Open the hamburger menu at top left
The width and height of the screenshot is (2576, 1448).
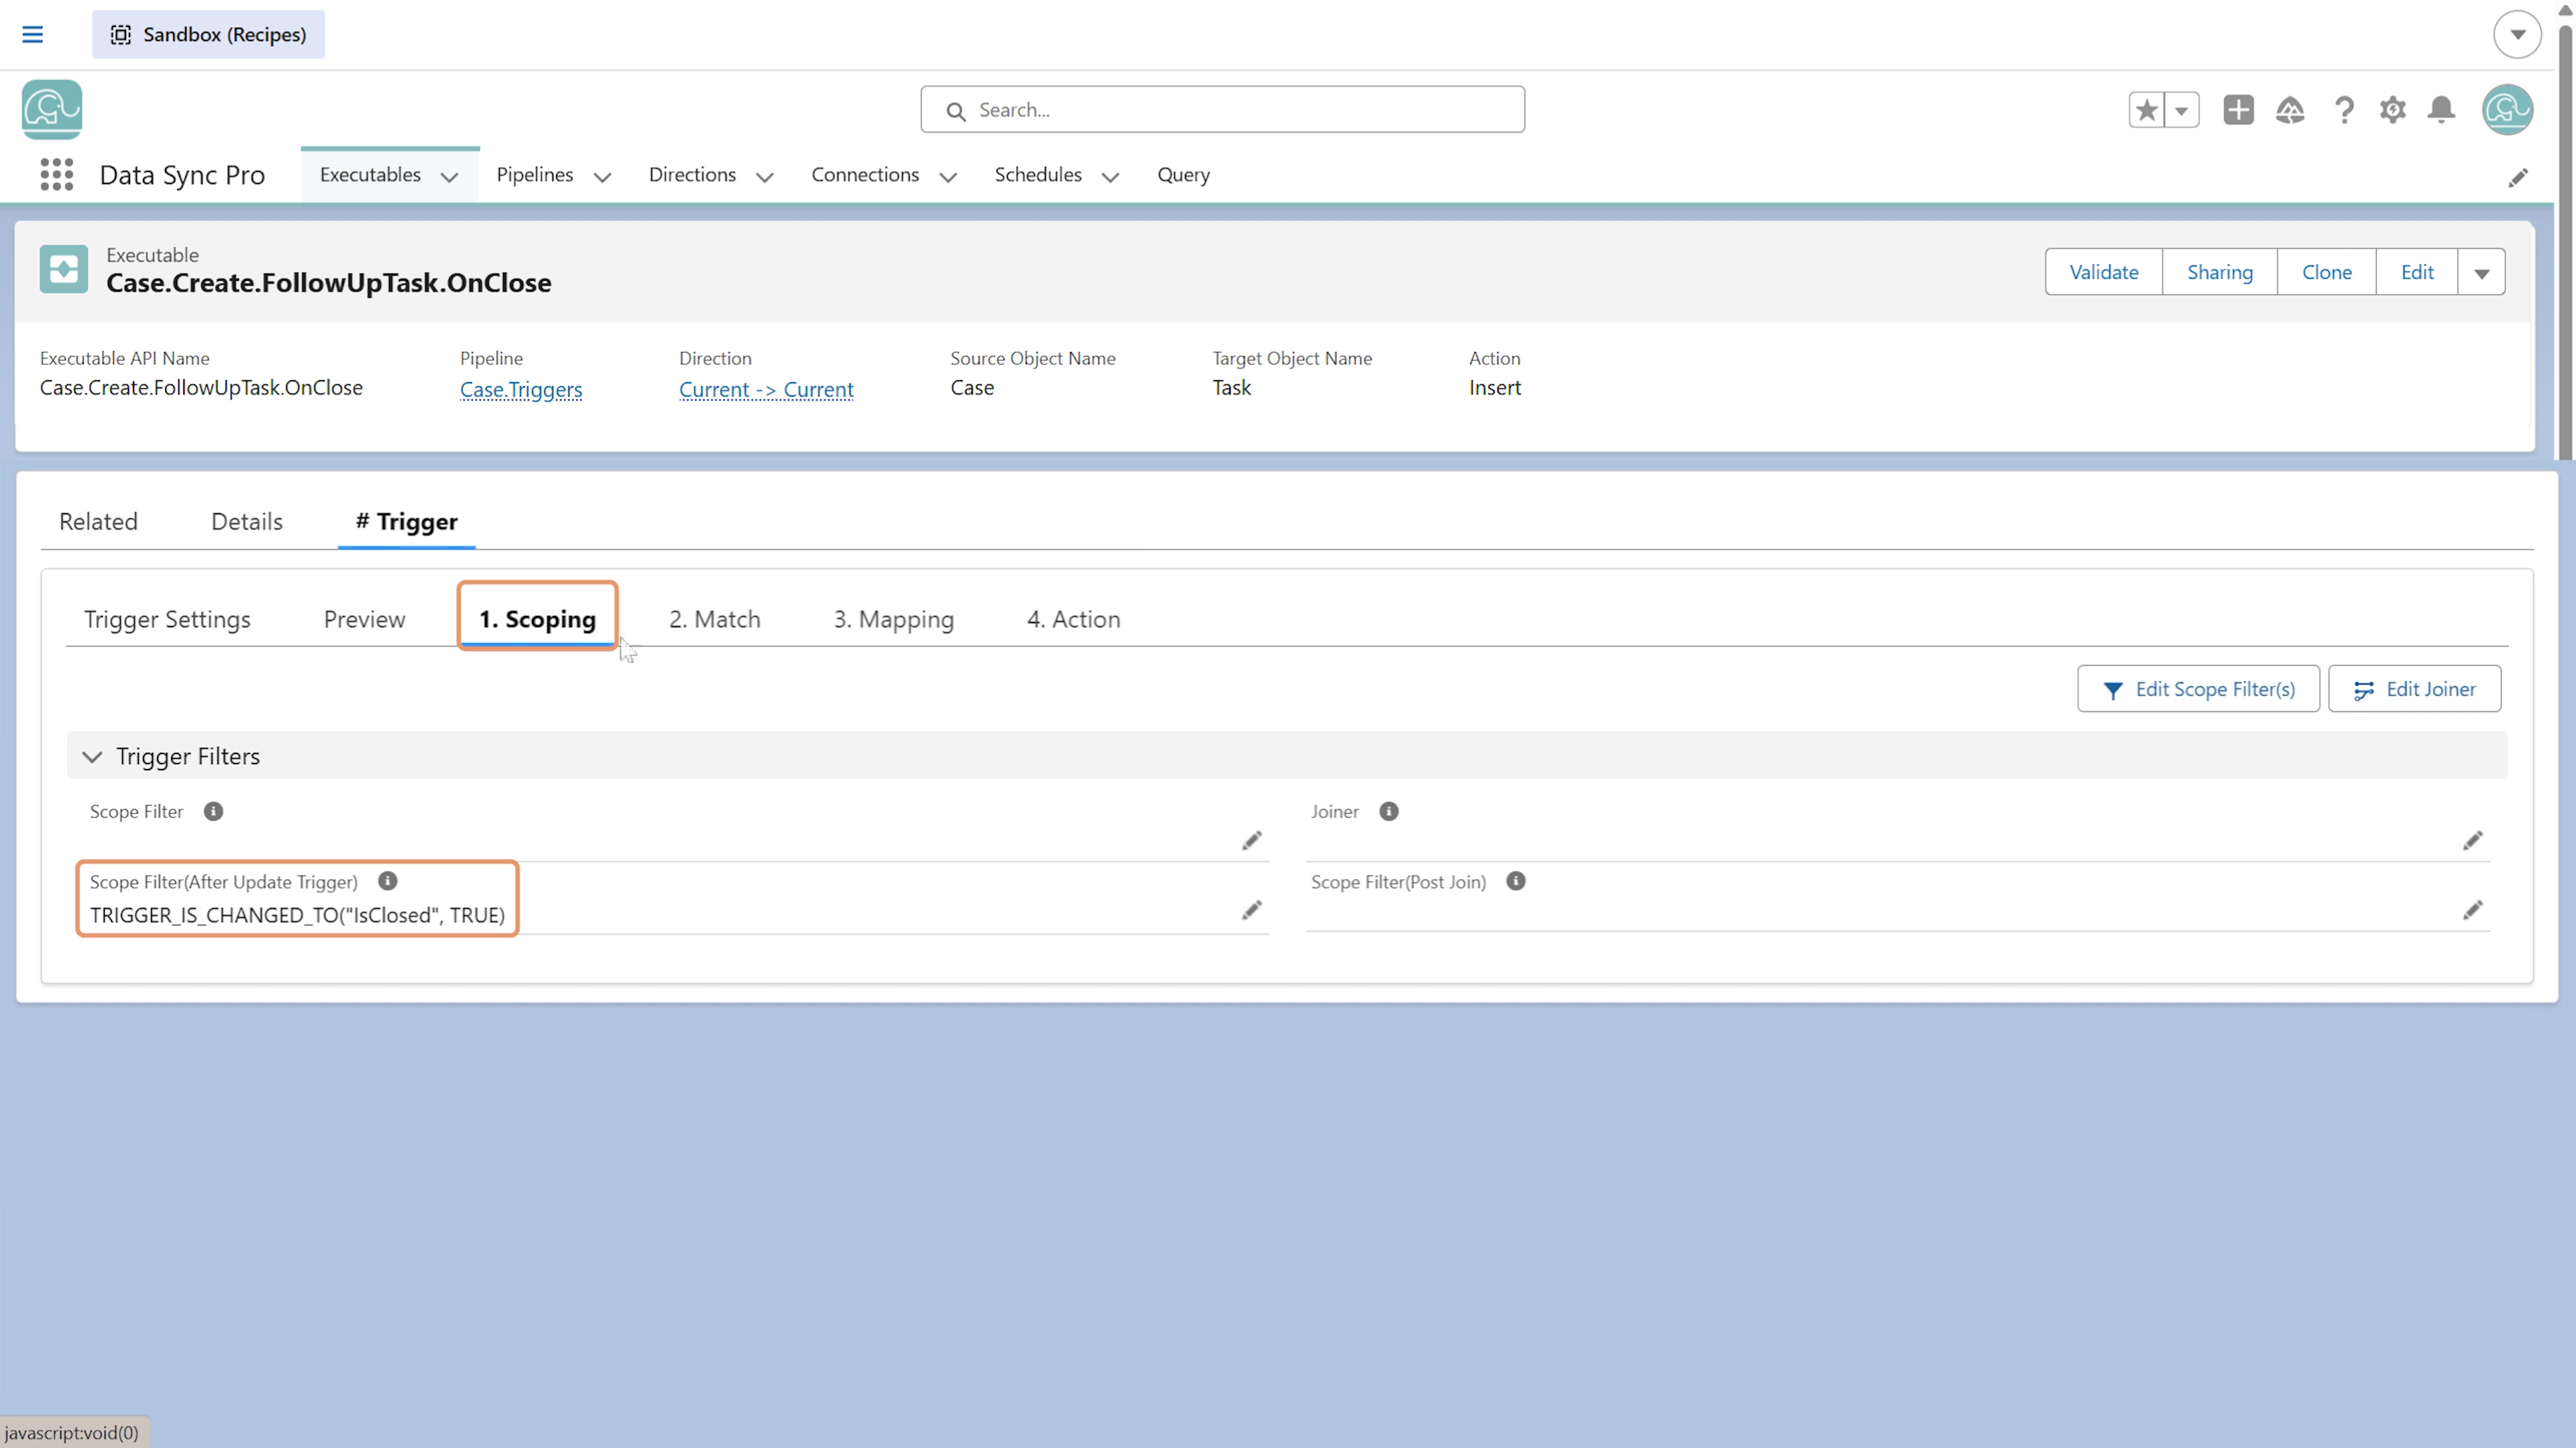[32, 34]
